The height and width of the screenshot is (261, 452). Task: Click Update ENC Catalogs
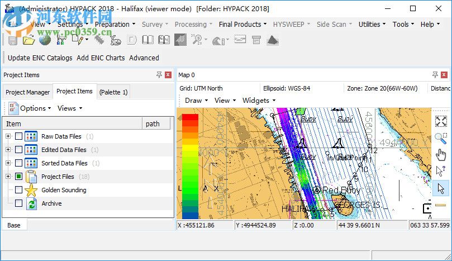pyautogui.click(x=40, y=58)
